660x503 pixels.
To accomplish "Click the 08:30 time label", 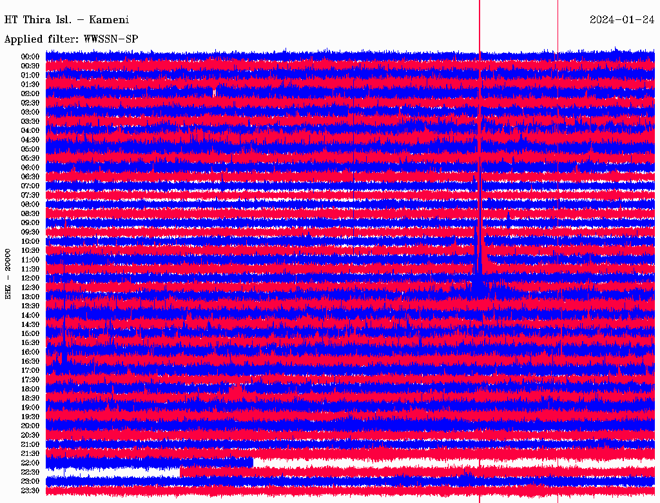I will (30, 214).
